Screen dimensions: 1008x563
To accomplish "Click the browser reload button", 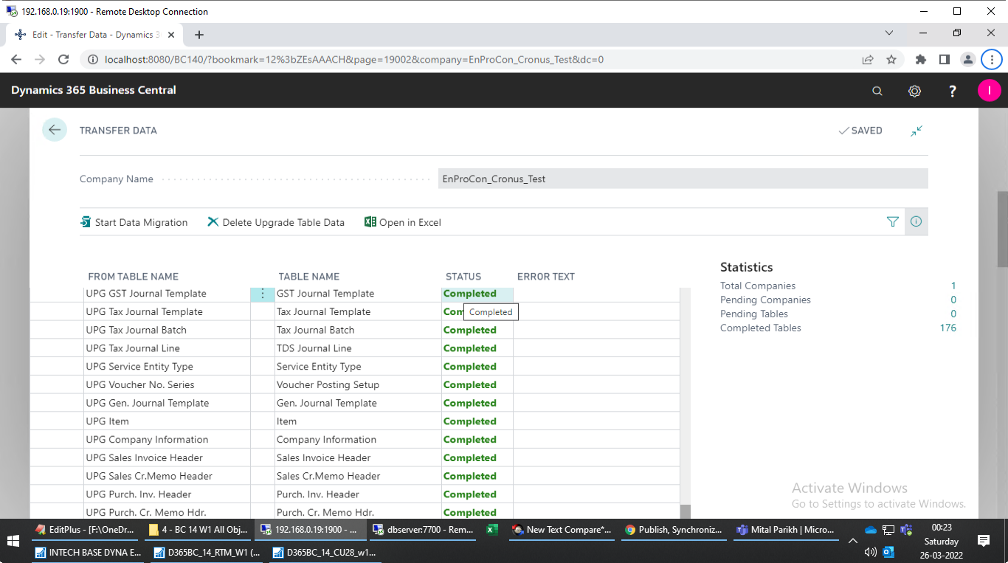I will pos(63,60).
